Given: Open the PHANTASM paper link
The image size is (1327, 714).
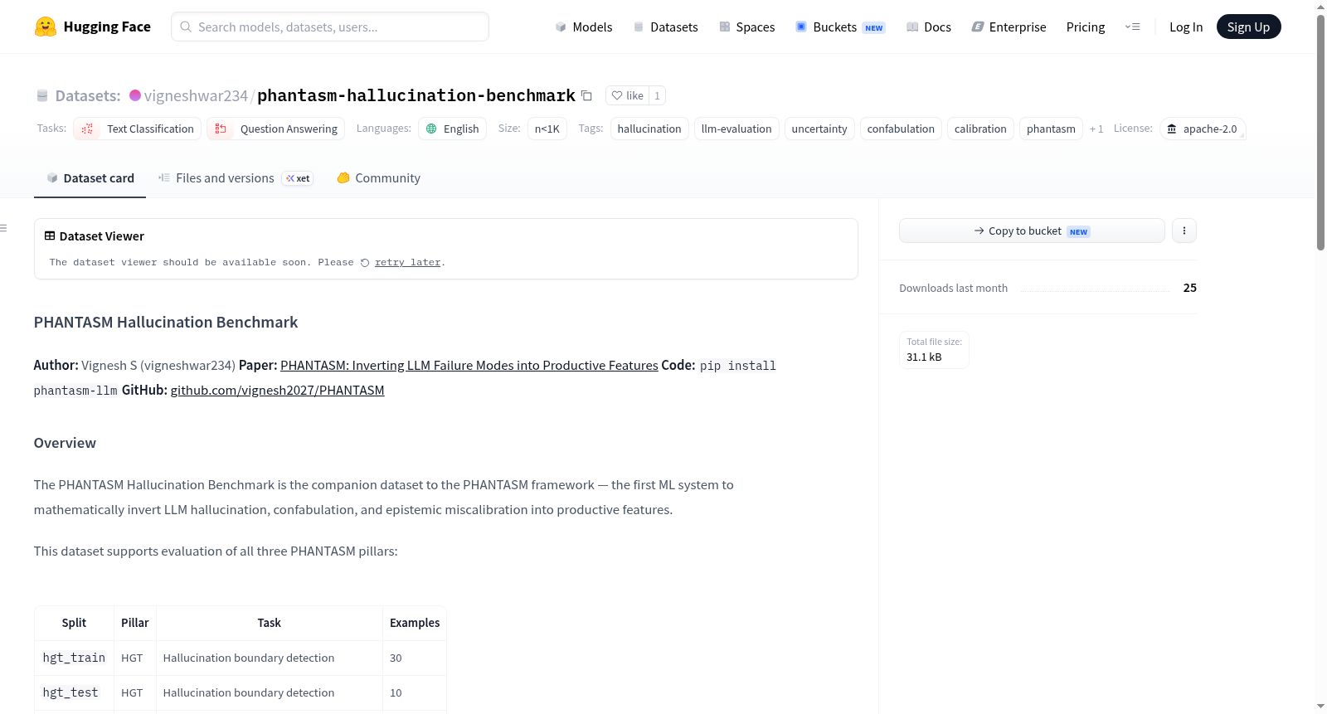Looking at the screenshot, I should point(469,365).
